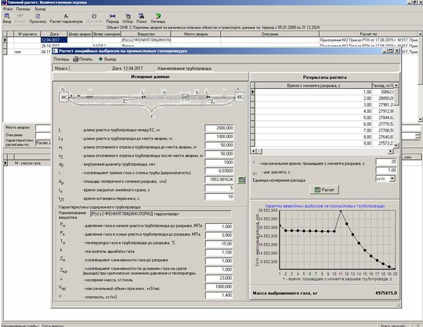Click the maximum time τ input field
The image size is (423, 327).
385,161
